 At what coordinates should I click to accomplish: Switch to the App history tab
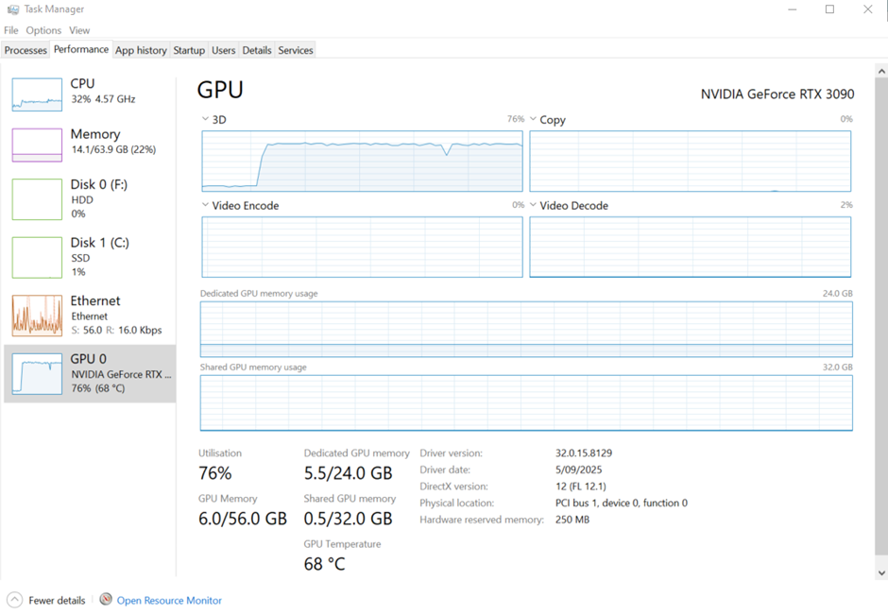141,50
